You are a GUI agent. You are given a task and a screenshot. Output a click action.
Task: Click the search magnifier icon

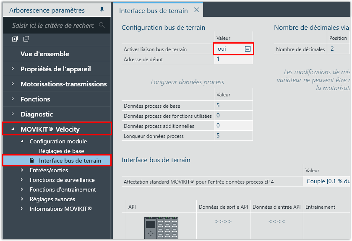pos(102,25)
